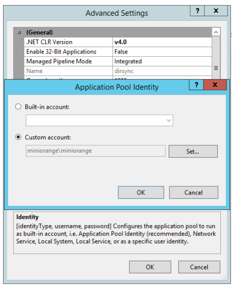Viewport: 234px width, 287px height.
Task: Select the Integrated value cell
Action: tap(162, 61)
